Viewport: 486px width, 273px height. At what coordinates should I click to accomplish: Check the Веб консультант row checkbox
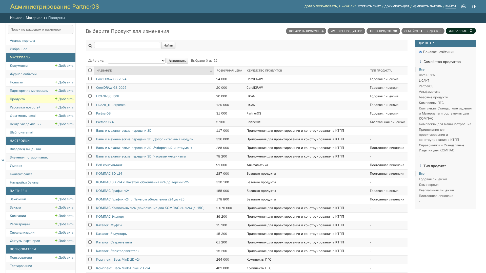[x=90, y=165]
